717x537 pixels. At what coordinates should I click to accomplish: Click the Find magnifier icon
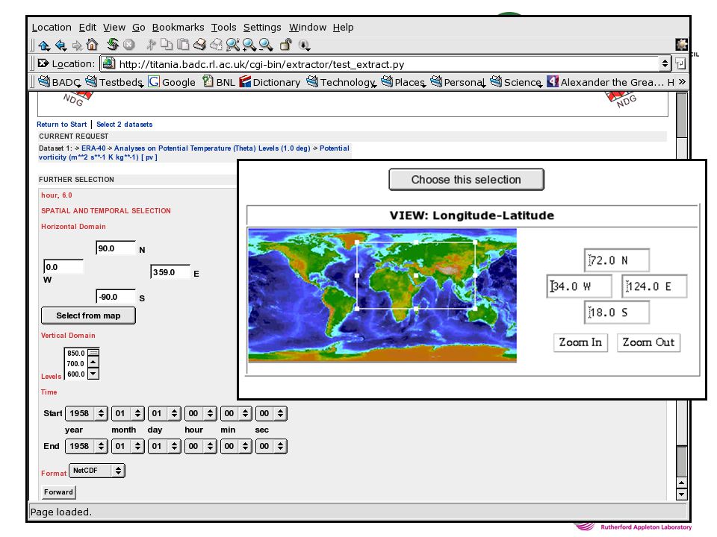(233, 44)
